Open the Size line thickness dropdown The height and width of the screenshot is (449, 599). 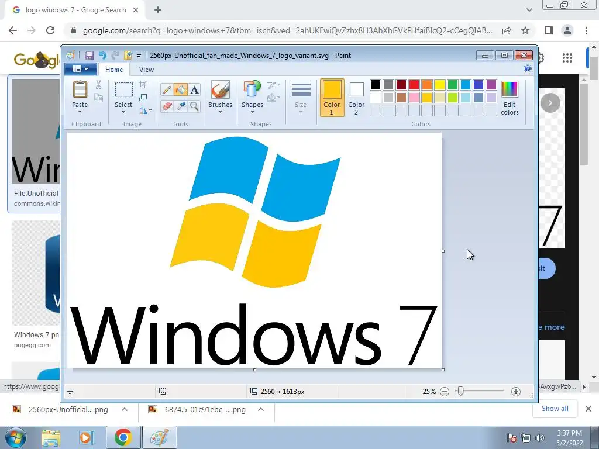coord(301,98)
